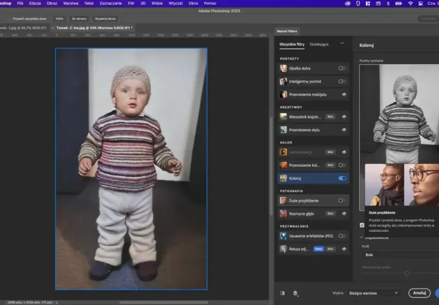Click the Retusz zdjęć filter thumbnail icon
The height and width of the screenshot is (305, 439).
[284, 249]
